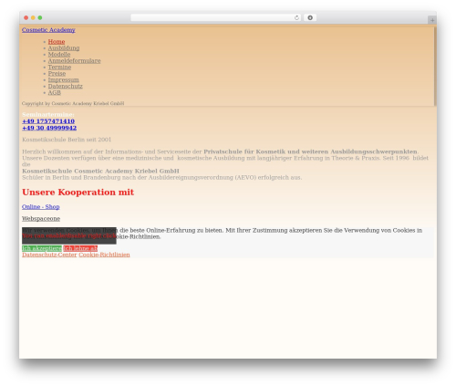The width and height of the screenshot is (456, 386).
Task: Open the AGB menu item
Action: tap(55, 93)
